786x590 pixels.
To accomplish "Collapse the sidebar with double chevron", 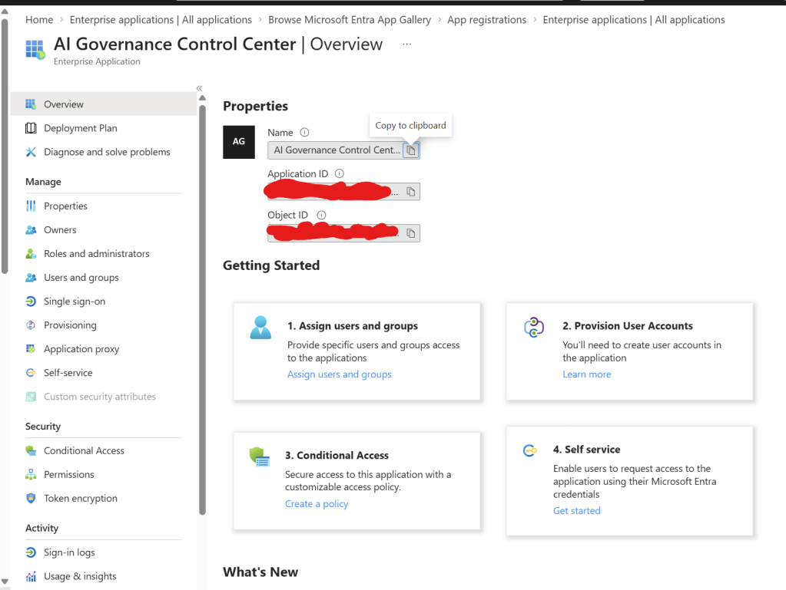I will tap(199, 88).
